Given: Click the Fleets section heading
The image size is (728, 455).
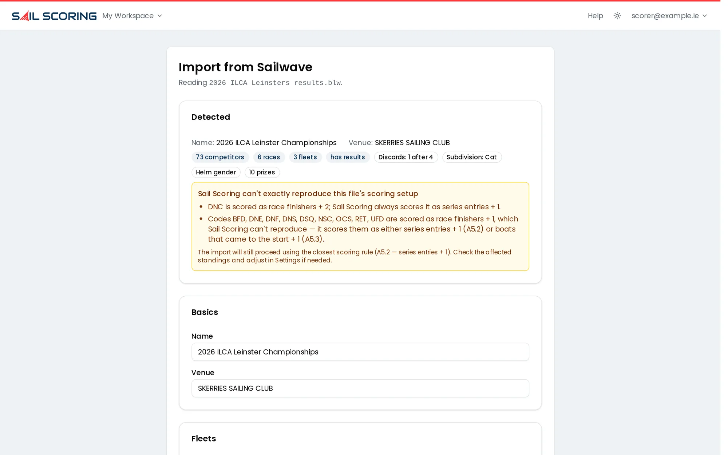Looking at the screenshot, I should click(203, 439).
